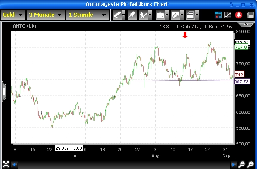The image size is (257, 169).
Task: Click the zoom in magnifier
Action: [x=251, y=164]
